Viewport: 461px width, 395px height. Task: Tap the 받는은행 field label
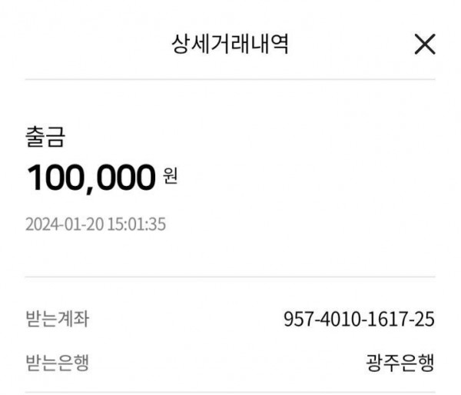coord(57,361)
